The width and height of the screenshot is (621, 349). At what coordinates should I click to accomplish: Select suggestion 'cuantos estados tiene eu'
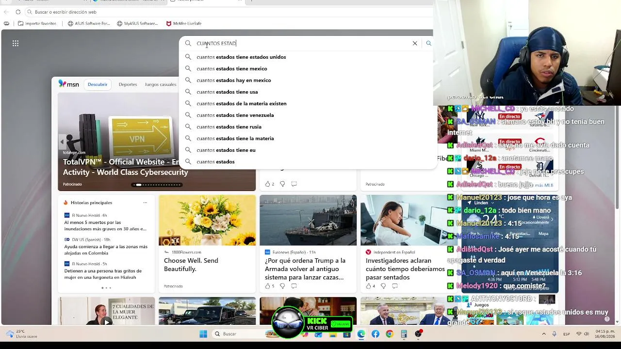click(308, 150)
